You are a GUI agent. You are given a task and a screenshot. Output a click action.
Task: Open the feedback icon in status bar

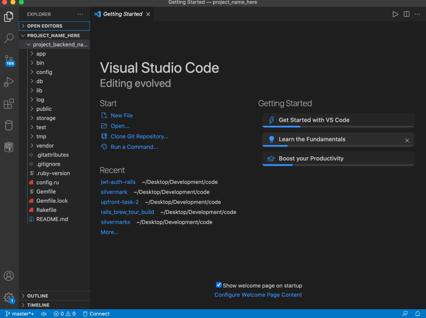(x=405, y=314)
